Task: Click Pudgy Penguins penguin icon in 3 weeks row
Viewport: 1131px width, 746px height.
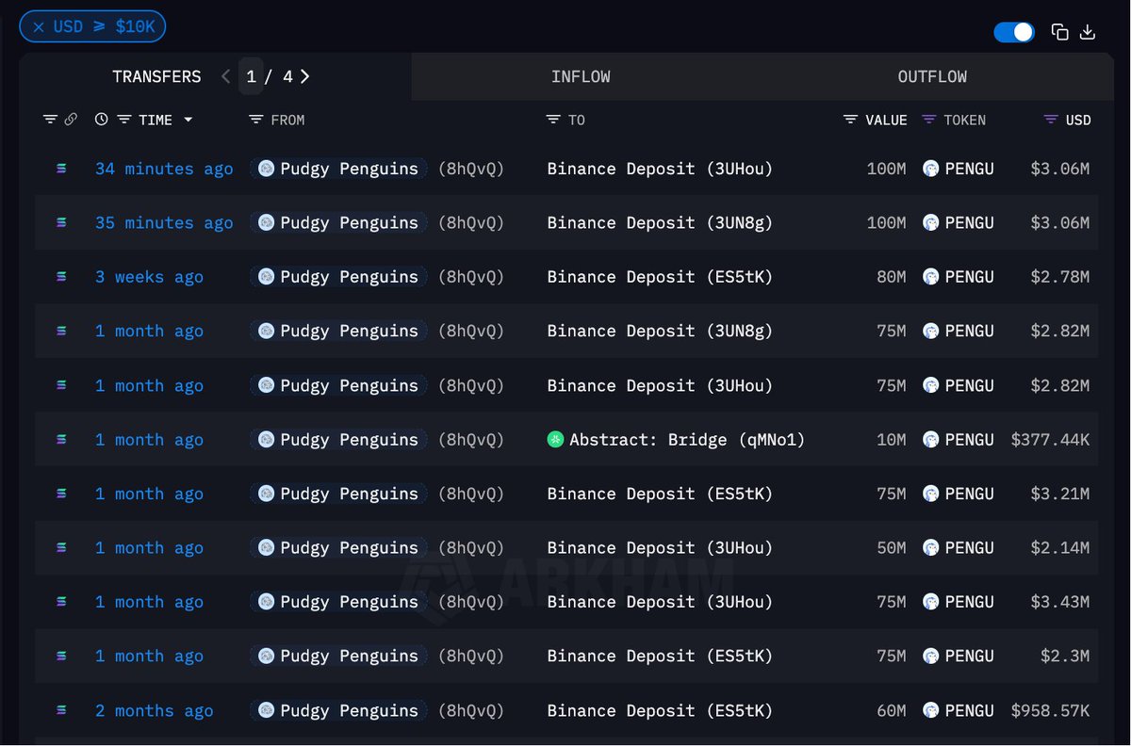Action: (x=266, y=277)
